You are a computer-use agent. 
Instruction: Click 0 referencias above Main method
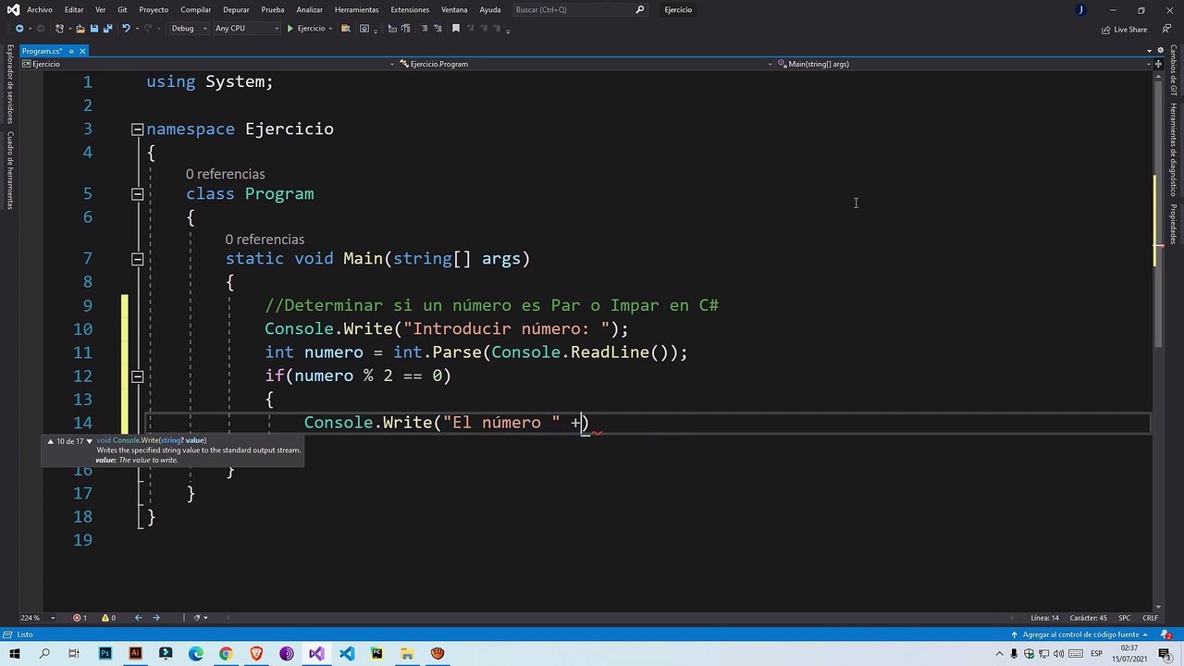(x=265, y=240)
